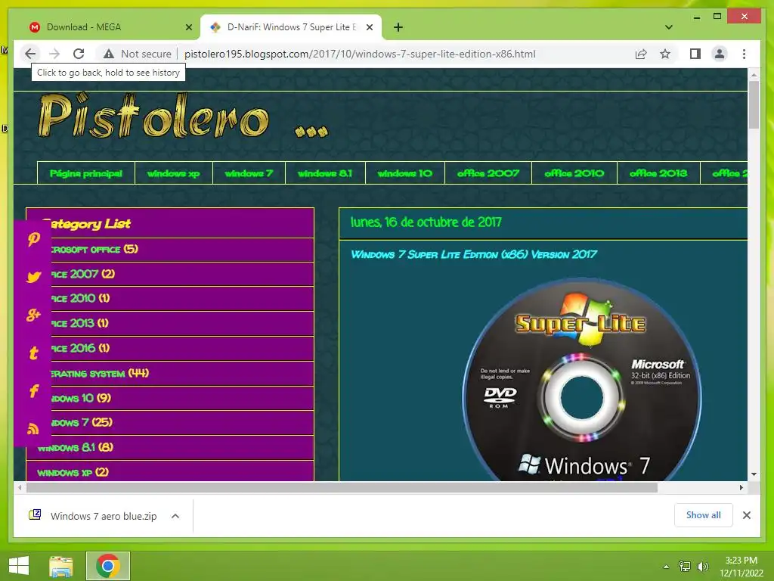This screenshot has width=774, height=581.
Task: Close the downloads bar
Action: (x=746, y=515)
